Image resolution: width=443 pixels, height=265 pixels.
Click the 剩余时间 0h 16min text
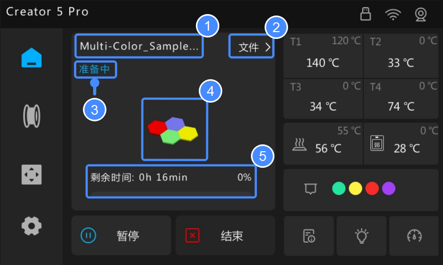coord(139,177)
